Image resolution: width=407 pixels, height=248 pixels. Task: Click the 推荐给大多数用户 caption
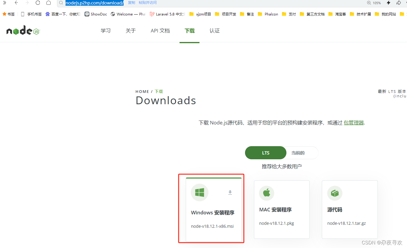coord(282,166)
